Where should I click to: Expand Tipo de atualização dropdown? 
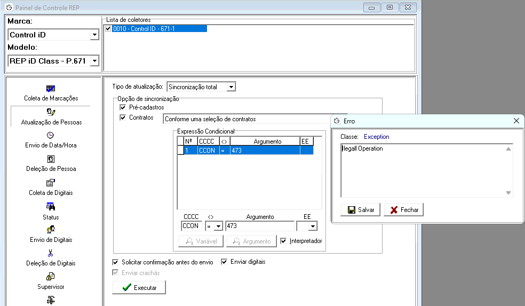(x=230, y=87)
